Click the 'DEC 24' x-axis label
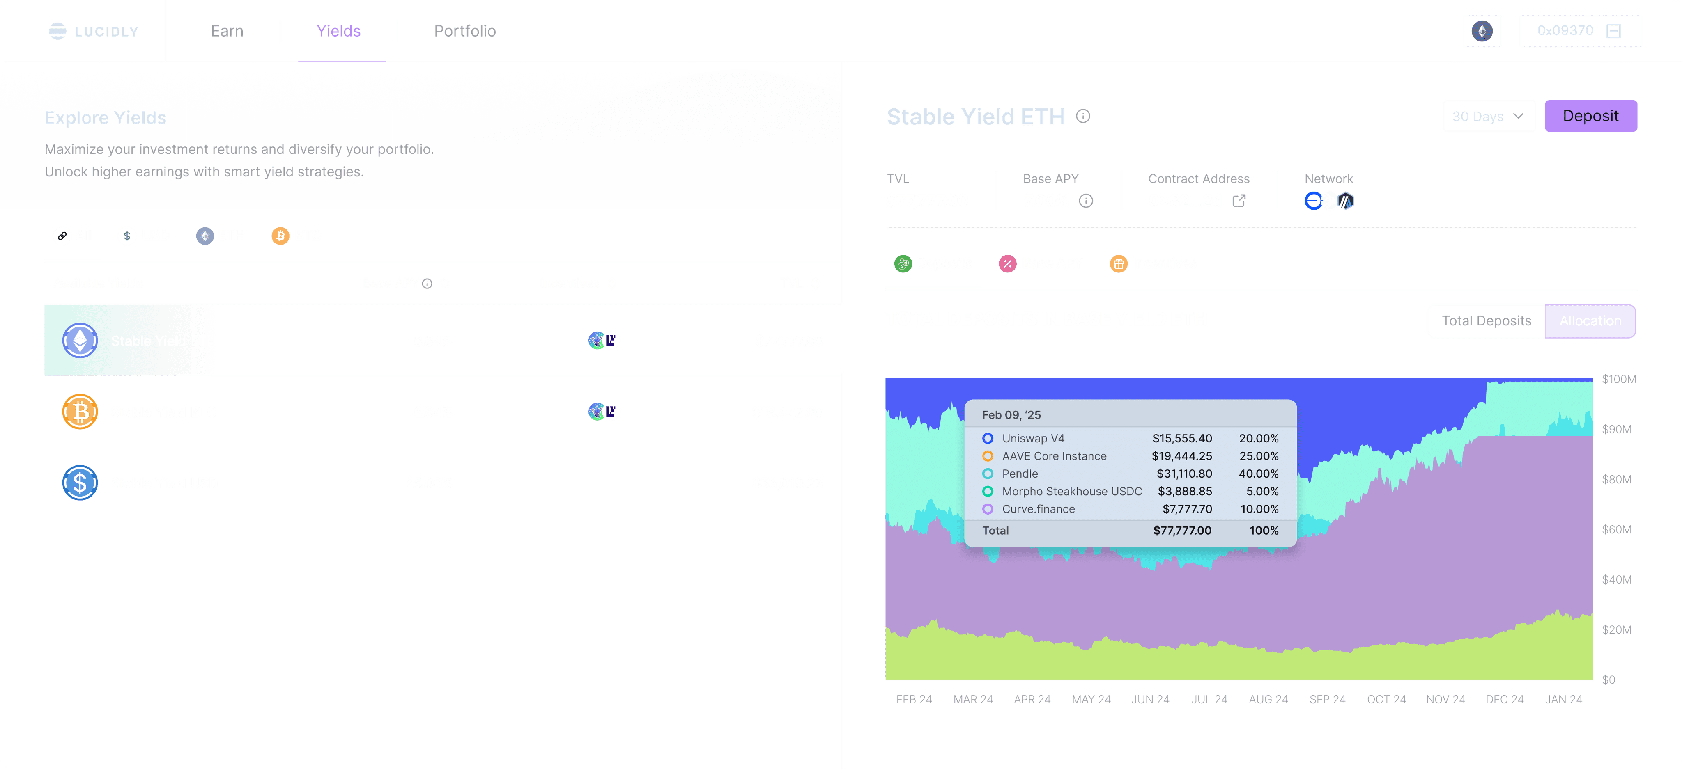 (x=1504, y=699)
